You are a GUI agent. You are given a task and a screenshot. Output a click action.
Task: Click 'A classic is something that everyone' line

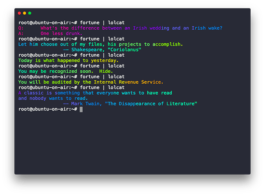(x=95, y=93)
